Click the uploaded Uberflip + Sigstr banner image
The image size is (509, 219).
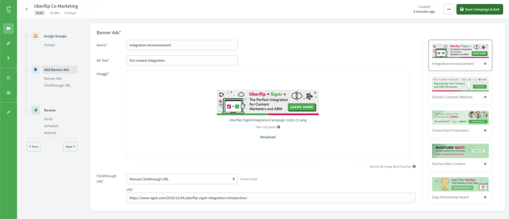coord(267,102)
